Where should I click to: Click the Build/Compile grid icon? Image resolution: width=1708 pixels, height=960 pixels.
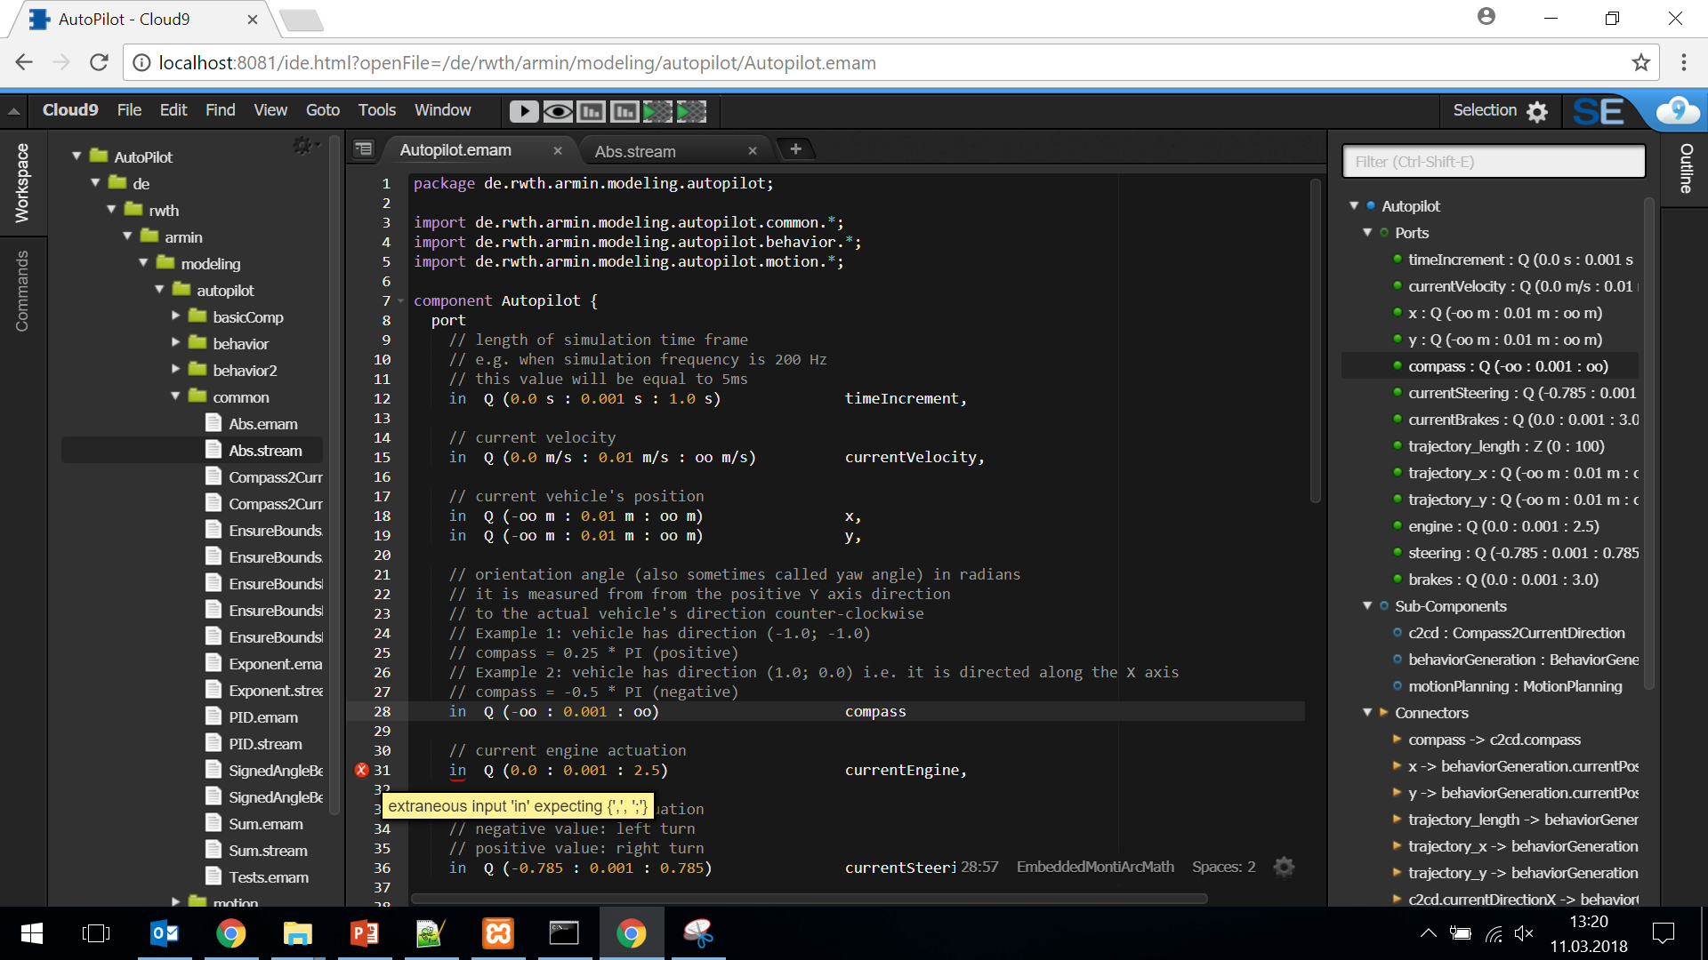(657, 111)
